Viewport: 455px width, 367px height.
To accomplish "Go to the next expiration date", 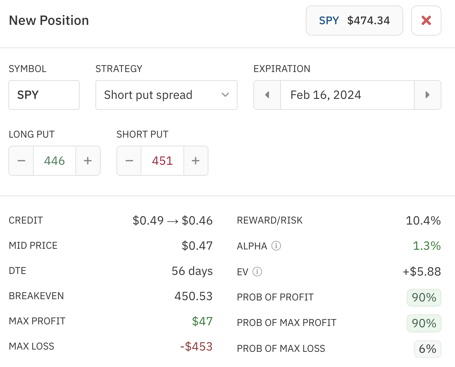I will pyautogui.click(x=428, y=95).
